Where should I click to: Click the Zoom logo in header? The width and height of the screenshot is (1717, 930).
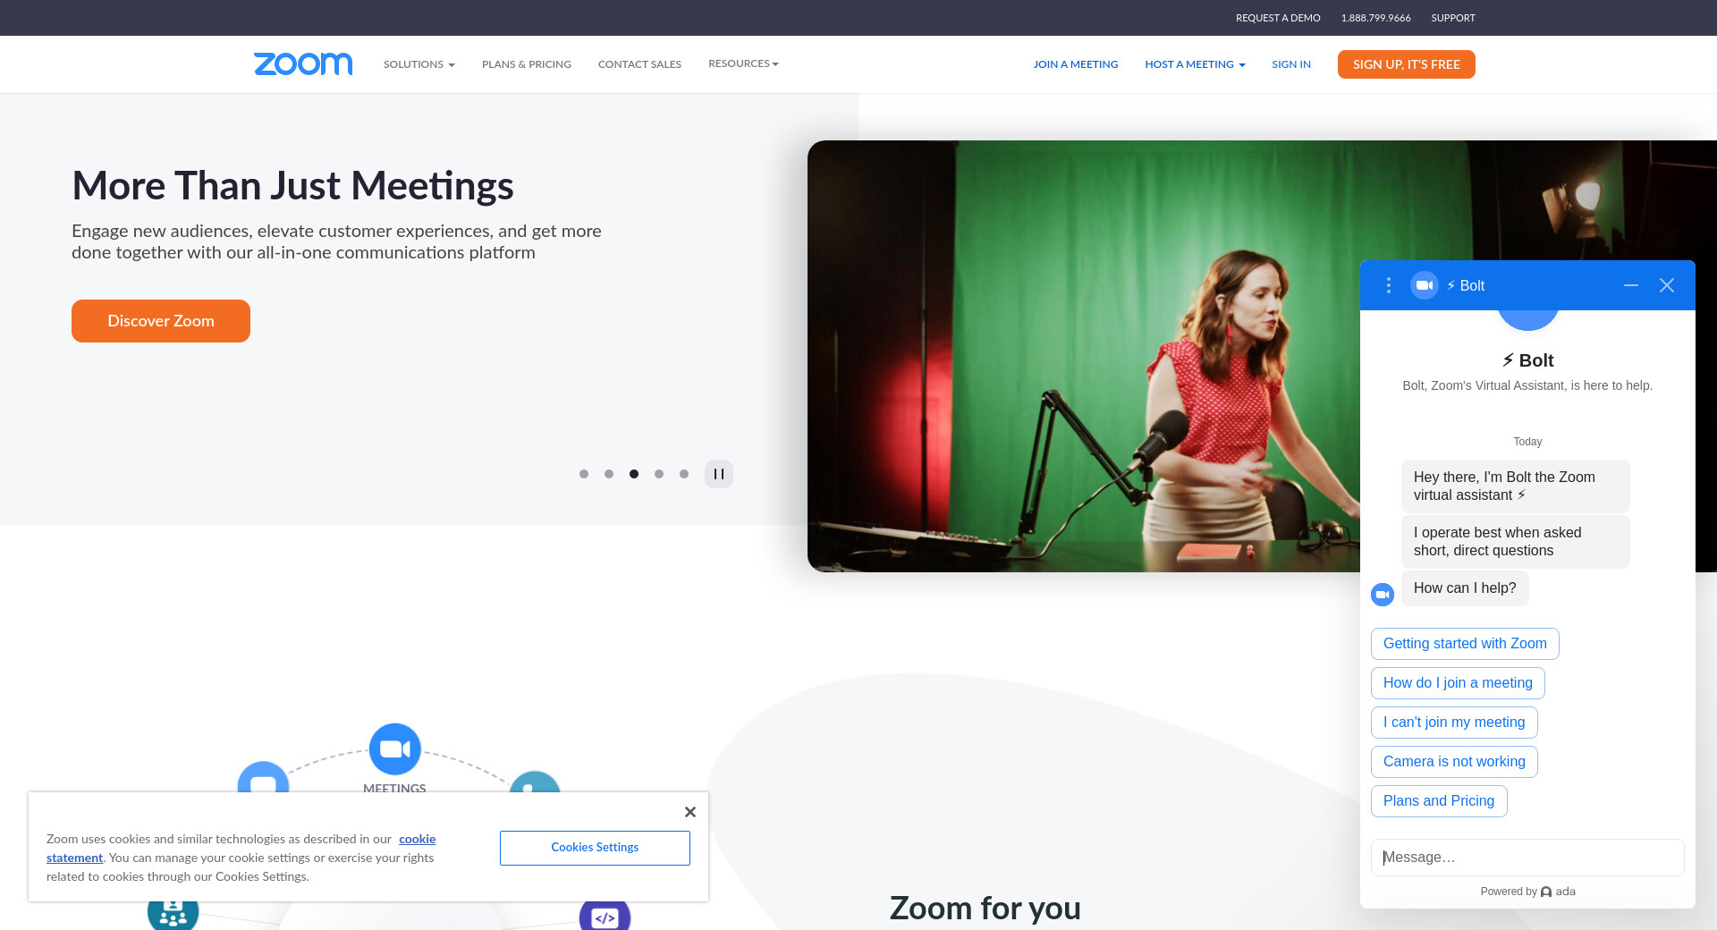point(303,63)
